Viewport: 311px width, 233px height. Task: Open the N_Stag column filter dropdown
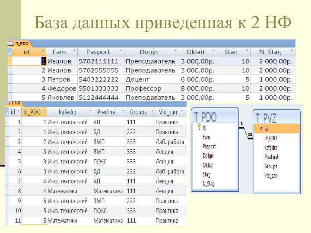292,51
